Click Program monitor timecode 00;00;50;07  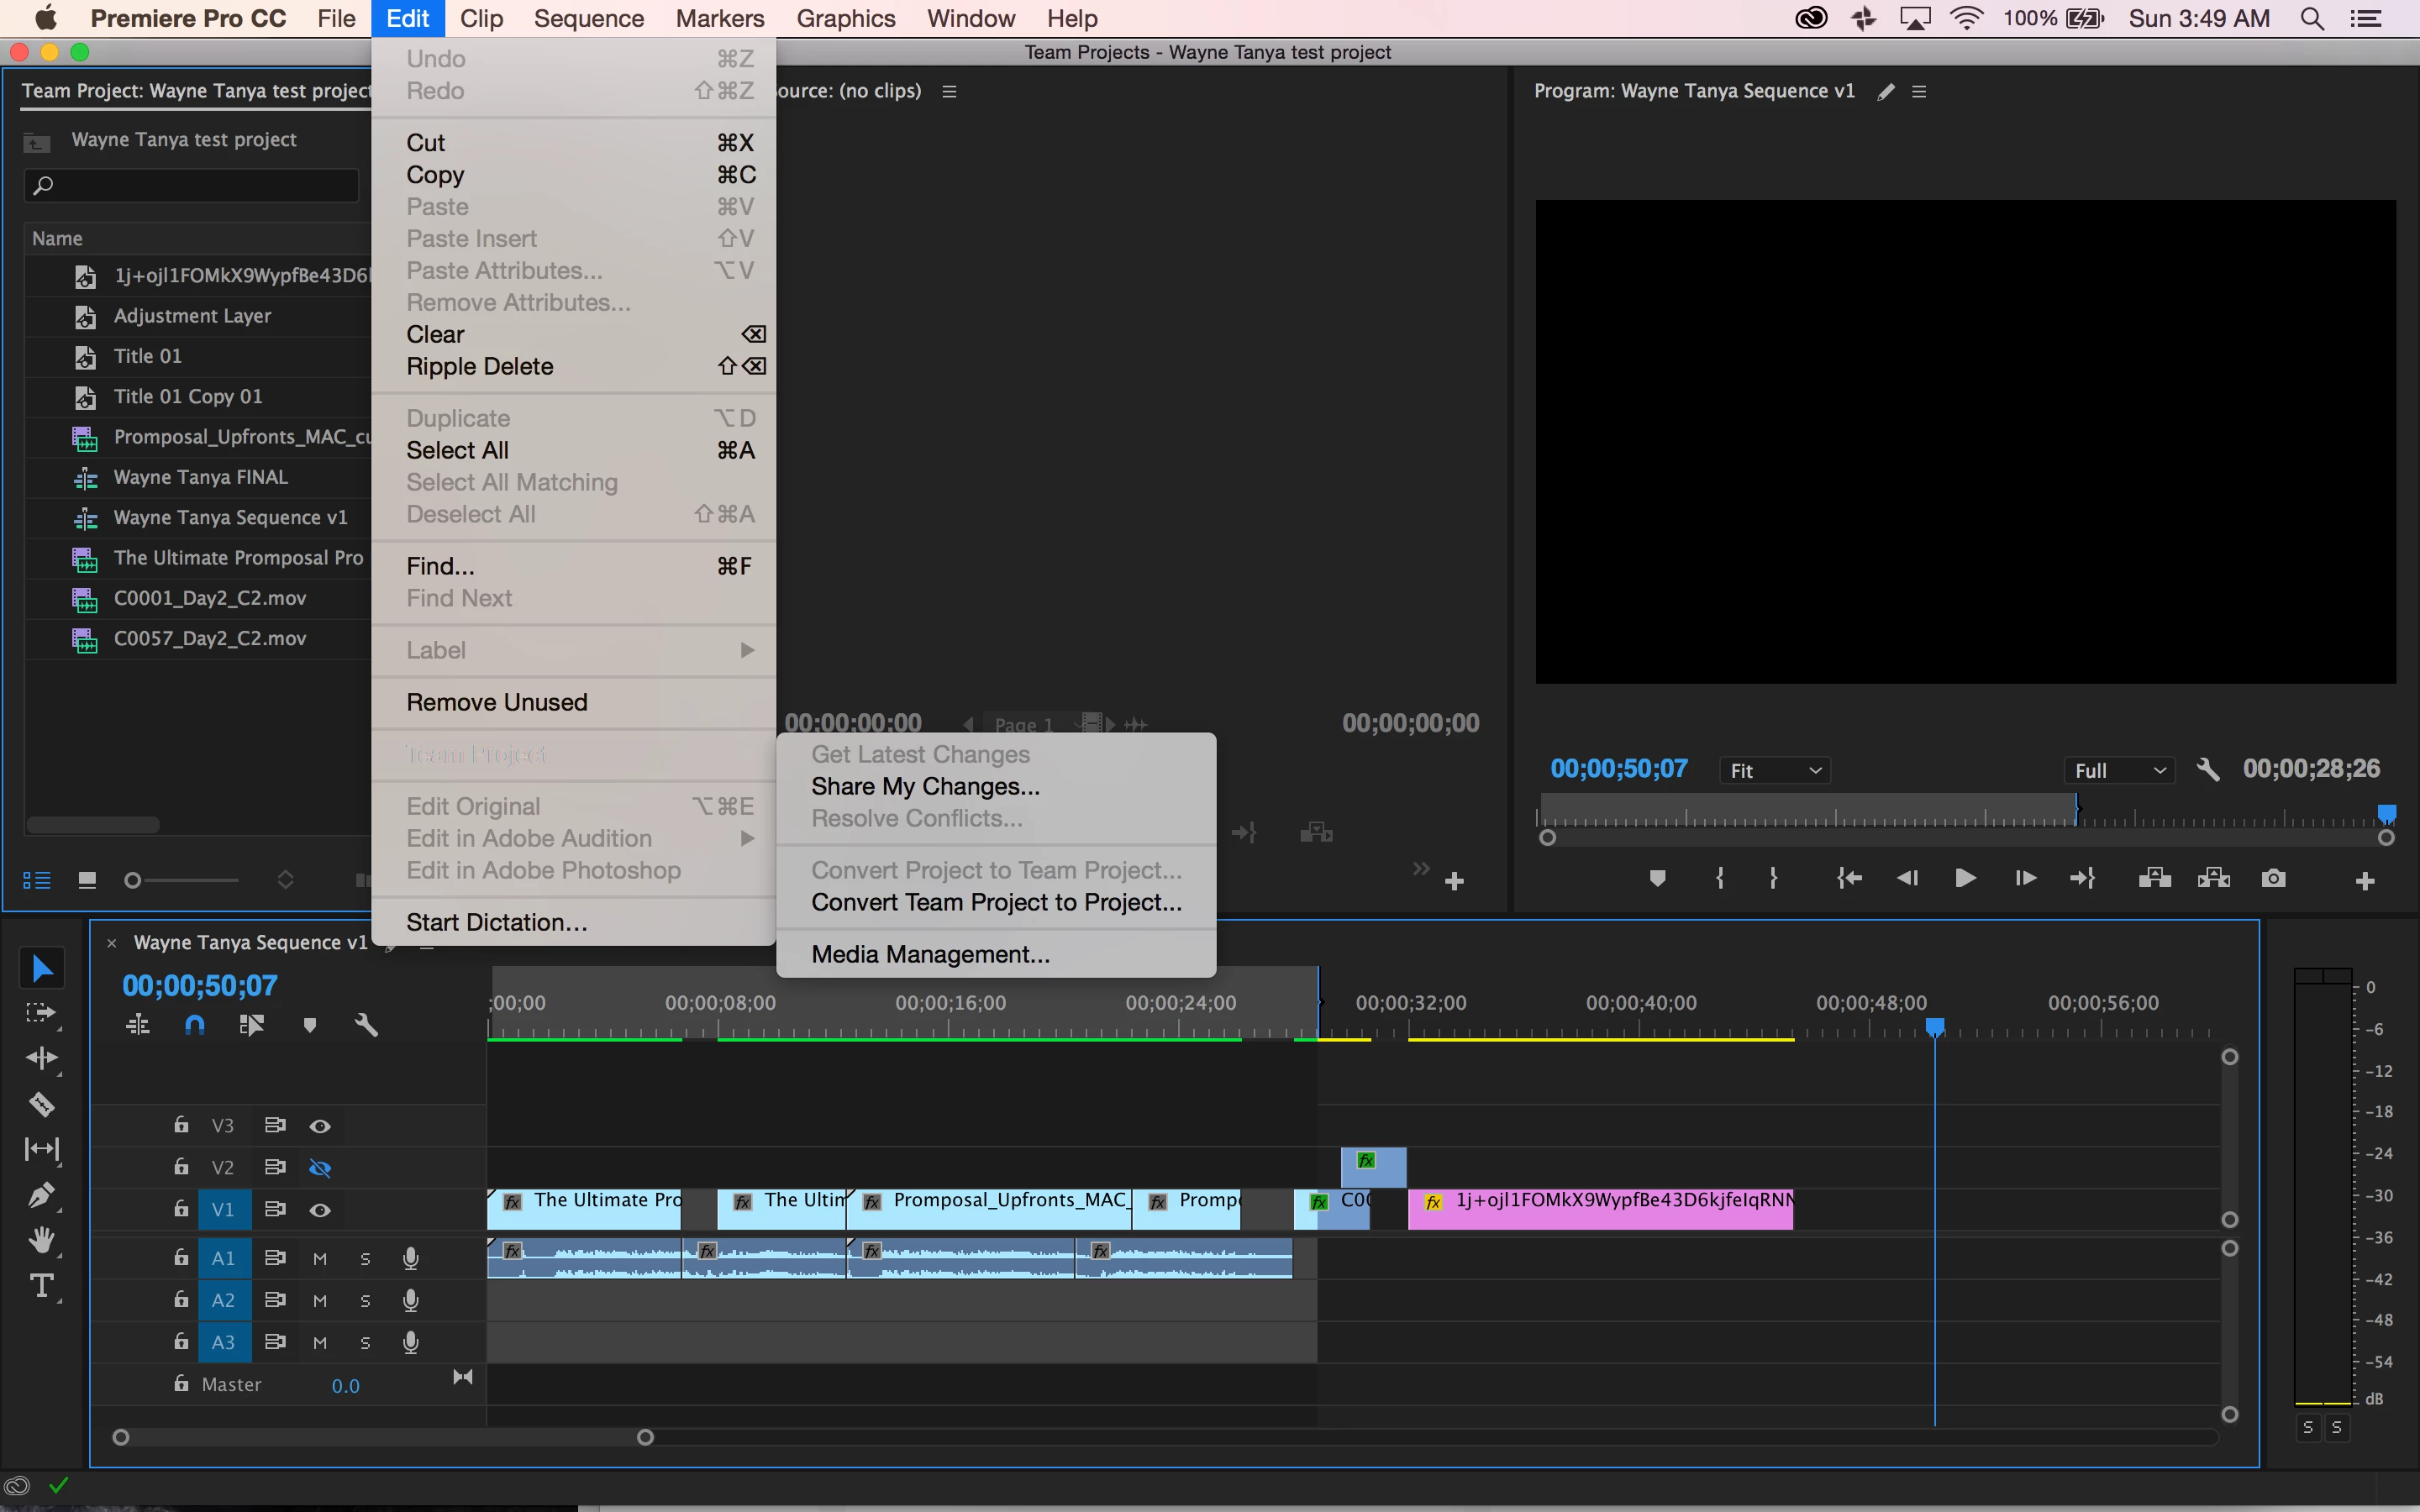(1618, 768)
